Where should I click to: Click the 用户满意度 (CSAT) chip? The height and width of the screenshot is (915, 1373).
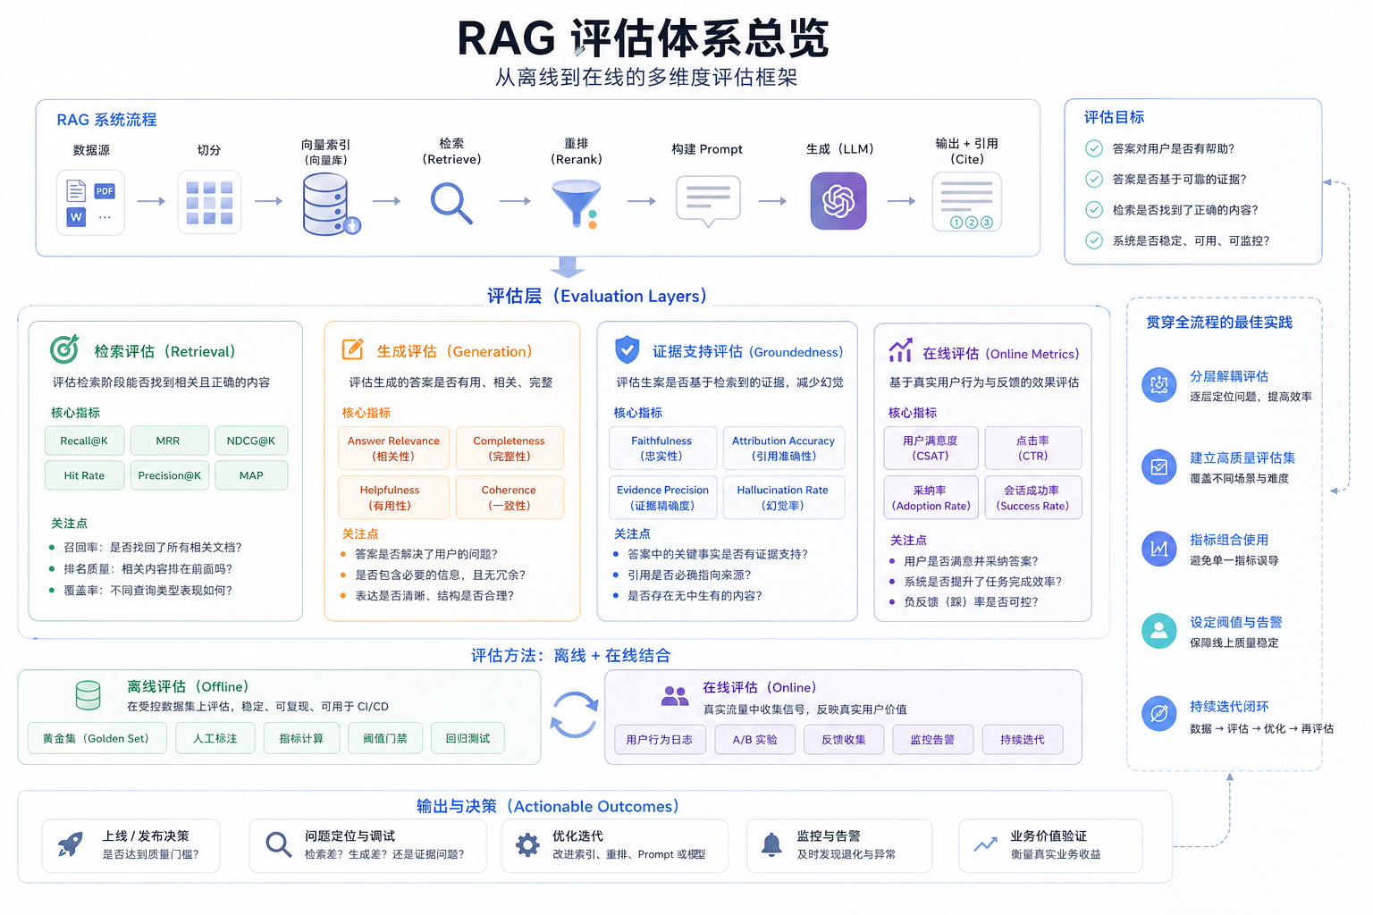pyautogui.click(x=931, y=448)
